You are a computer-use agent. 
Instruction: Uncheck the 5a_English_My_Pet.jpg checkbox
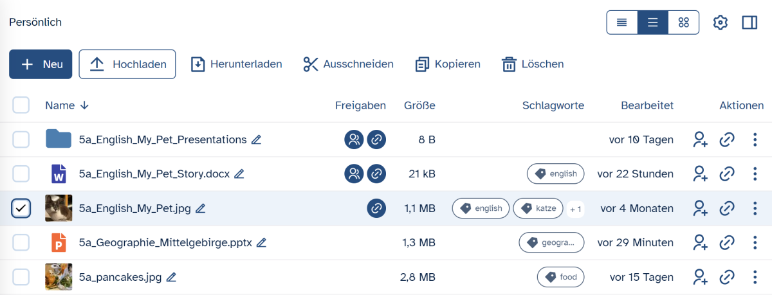21,208
